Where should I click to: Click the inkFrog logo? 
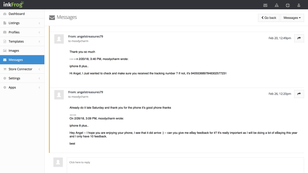[13, 4]
